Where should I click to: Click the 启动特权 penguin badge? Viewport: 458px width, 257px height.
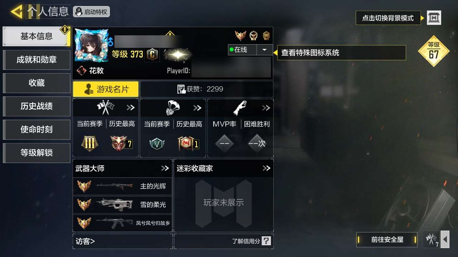91,12
